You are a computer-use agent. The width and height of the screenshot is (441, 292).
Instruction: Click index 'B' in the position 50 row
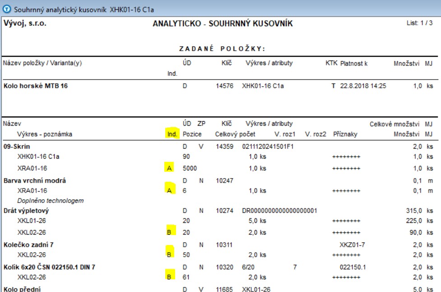tap(169, 255)
